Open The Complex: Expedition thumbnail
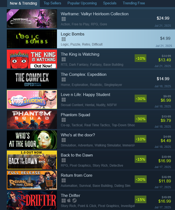 point(32,79)
